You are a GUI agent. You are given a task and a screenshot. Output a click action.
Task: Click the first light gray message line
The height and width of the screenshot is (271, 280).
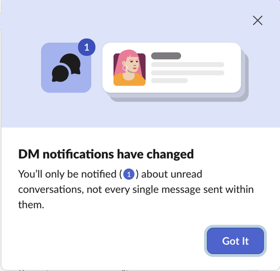pyautogui.click(x=187, y=64)
